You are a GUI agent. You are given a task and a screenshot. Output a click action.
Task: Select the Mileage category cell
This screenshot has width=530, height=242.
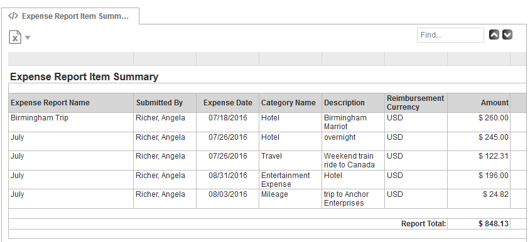coord(290,199)
